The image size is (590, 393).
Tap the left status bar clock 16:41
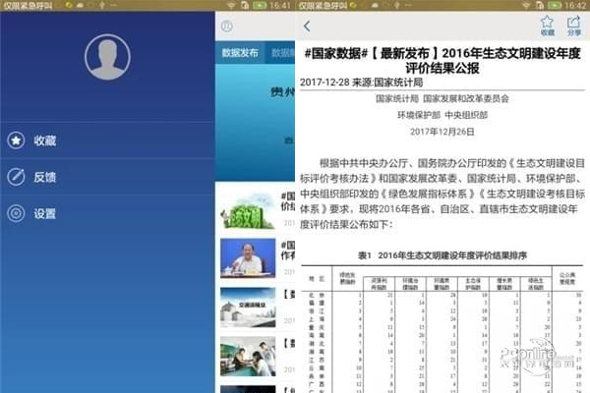tap(280, 5)
